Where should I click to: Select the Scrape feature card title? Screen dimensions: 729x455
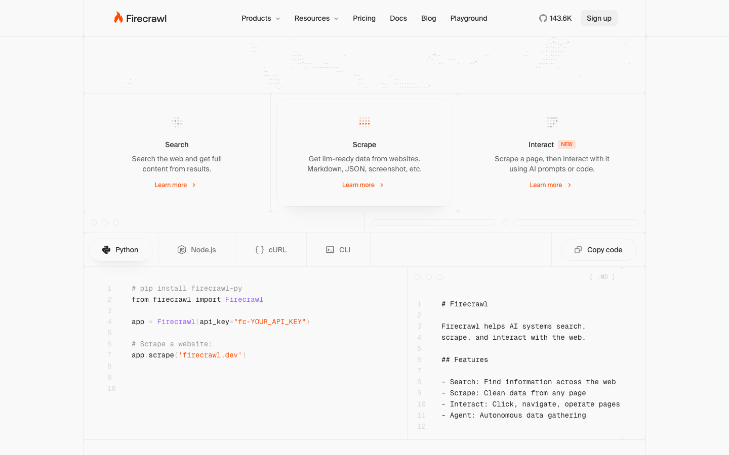[x=364, y=145]
